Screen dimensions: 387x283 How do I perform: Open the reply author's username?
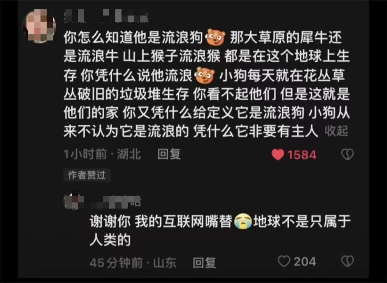coord(115,202)
